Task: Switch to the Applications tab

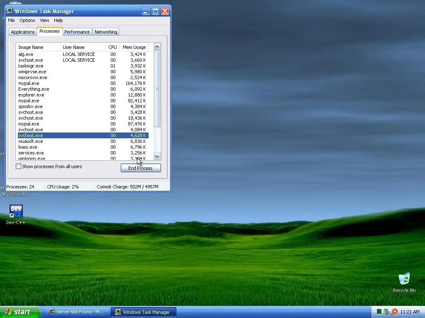Action: [23, 31]
